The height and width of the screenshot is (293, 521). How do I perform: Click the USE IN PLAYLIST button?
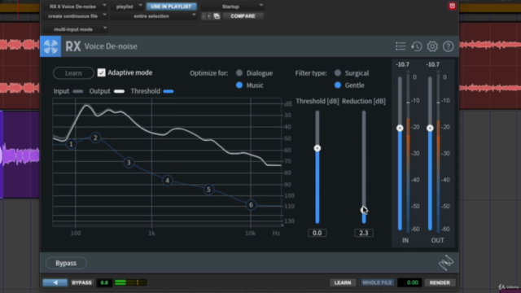click(x=171, y=7)
